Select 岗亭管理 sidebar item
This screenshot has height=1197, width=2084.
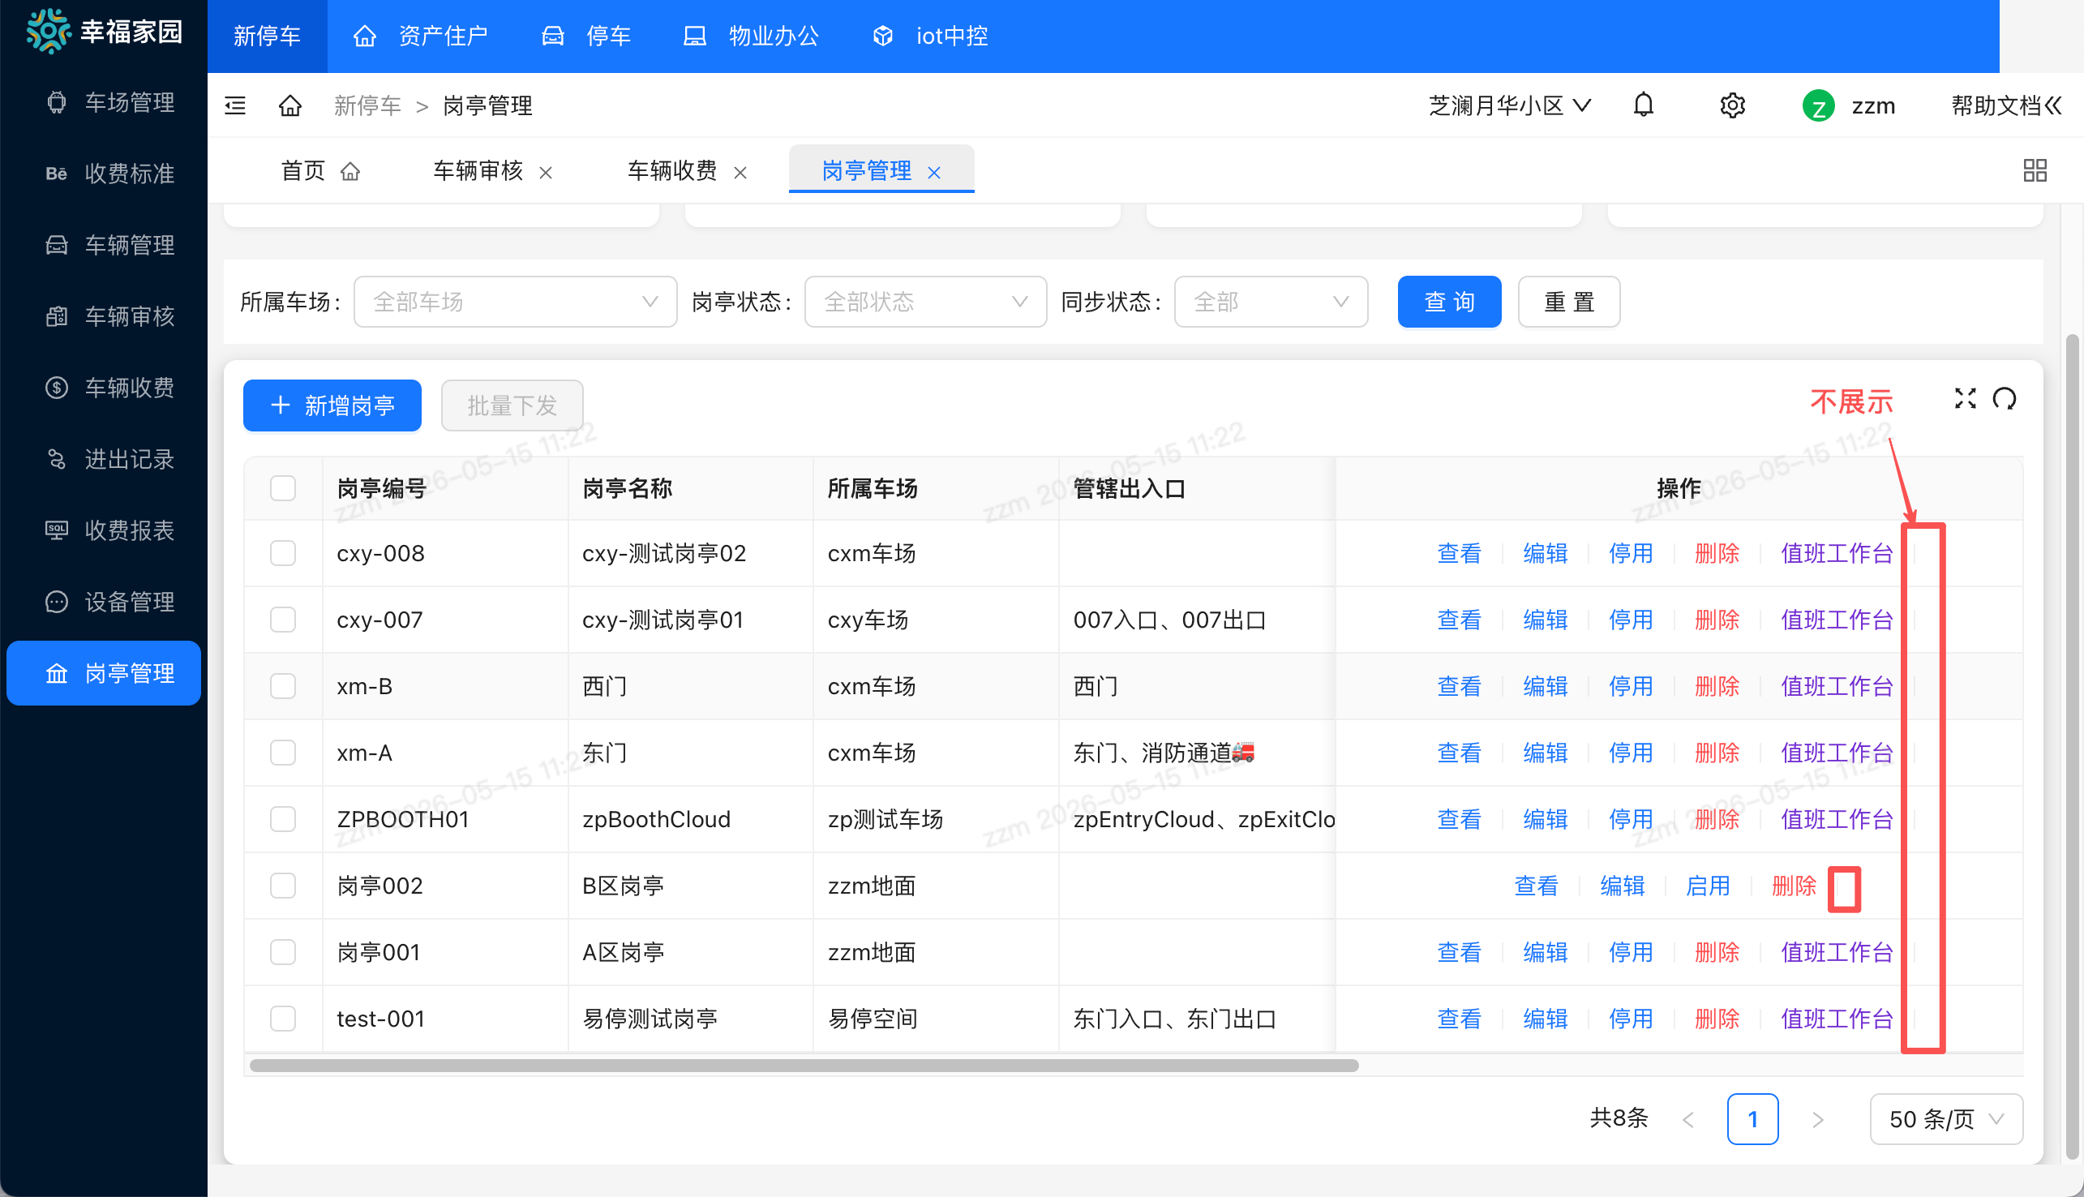104,673
